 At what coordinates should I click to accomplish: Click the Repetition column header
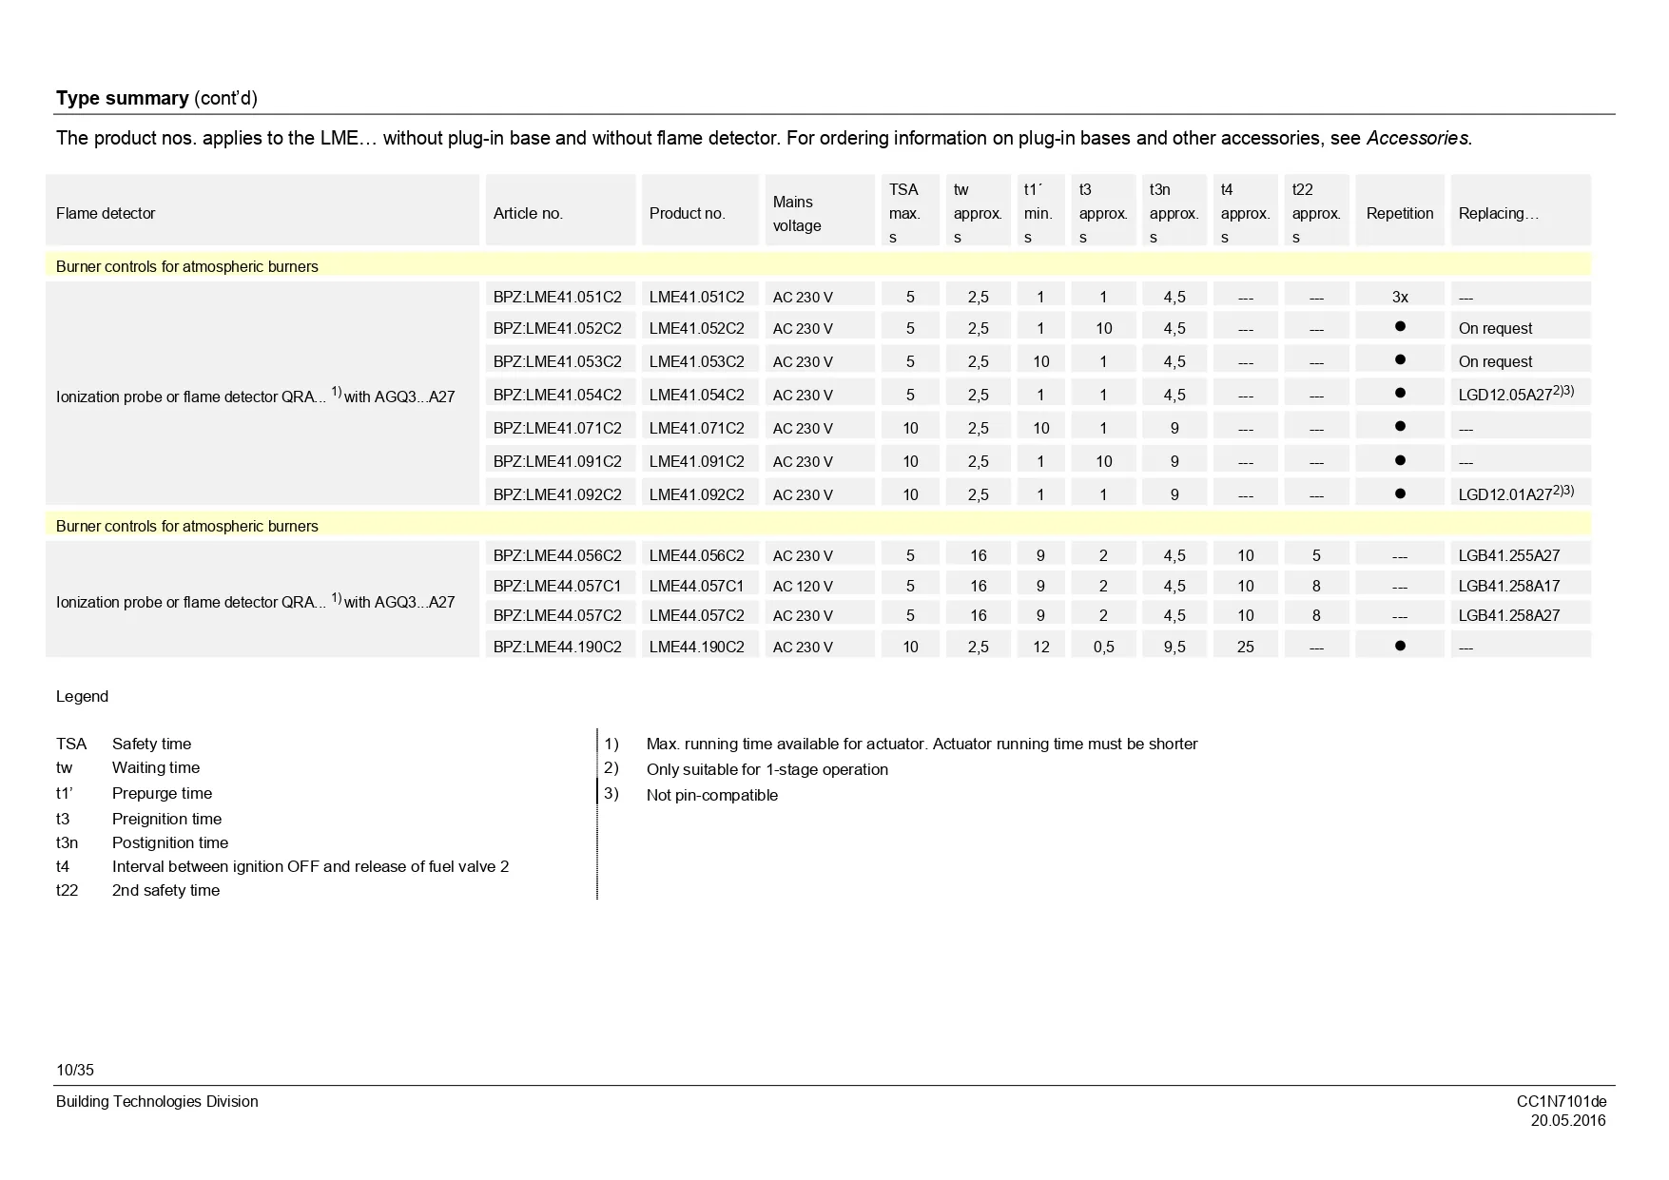tap(1399, 213)
